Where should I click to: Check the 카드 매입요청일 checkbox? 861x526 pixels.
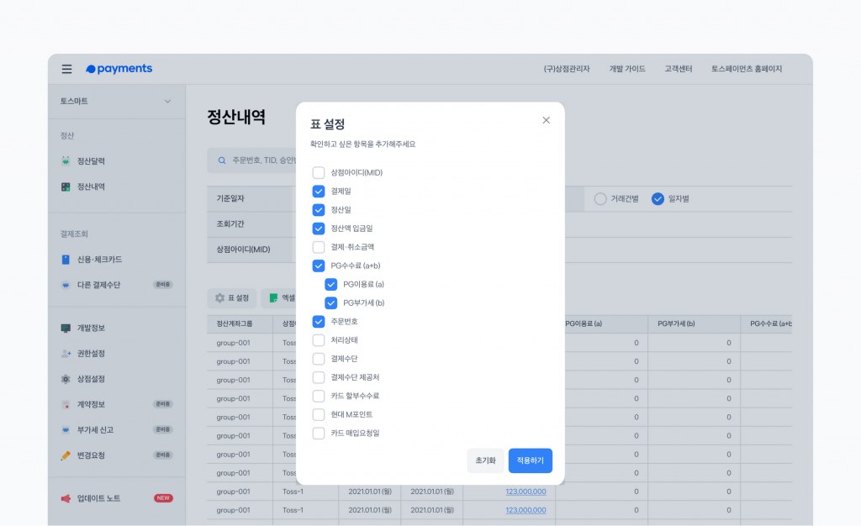319,434
